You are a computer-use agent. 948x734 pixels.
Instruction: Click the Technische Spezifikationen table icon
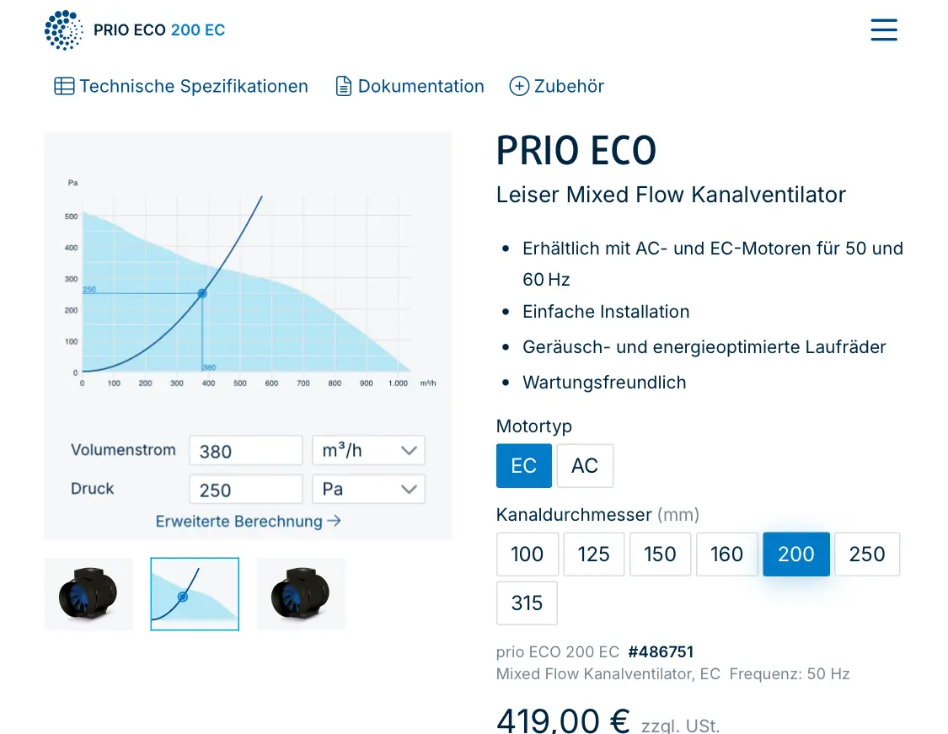pos(64,86)
